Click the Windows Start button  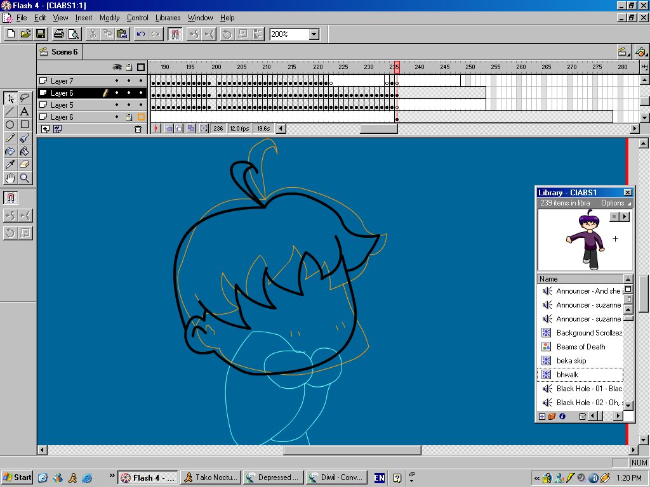click(17, 477)
